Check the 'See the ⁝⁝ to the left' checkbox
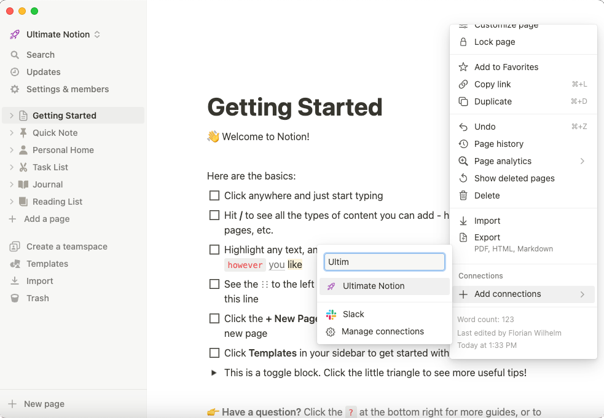Viewport: 604px width, 418px height. 214,285
